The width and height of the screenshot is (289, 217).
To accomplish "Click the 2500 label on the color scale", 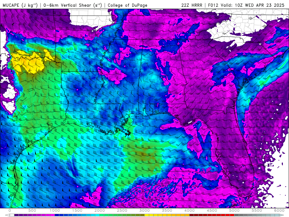I will [122, 210].
